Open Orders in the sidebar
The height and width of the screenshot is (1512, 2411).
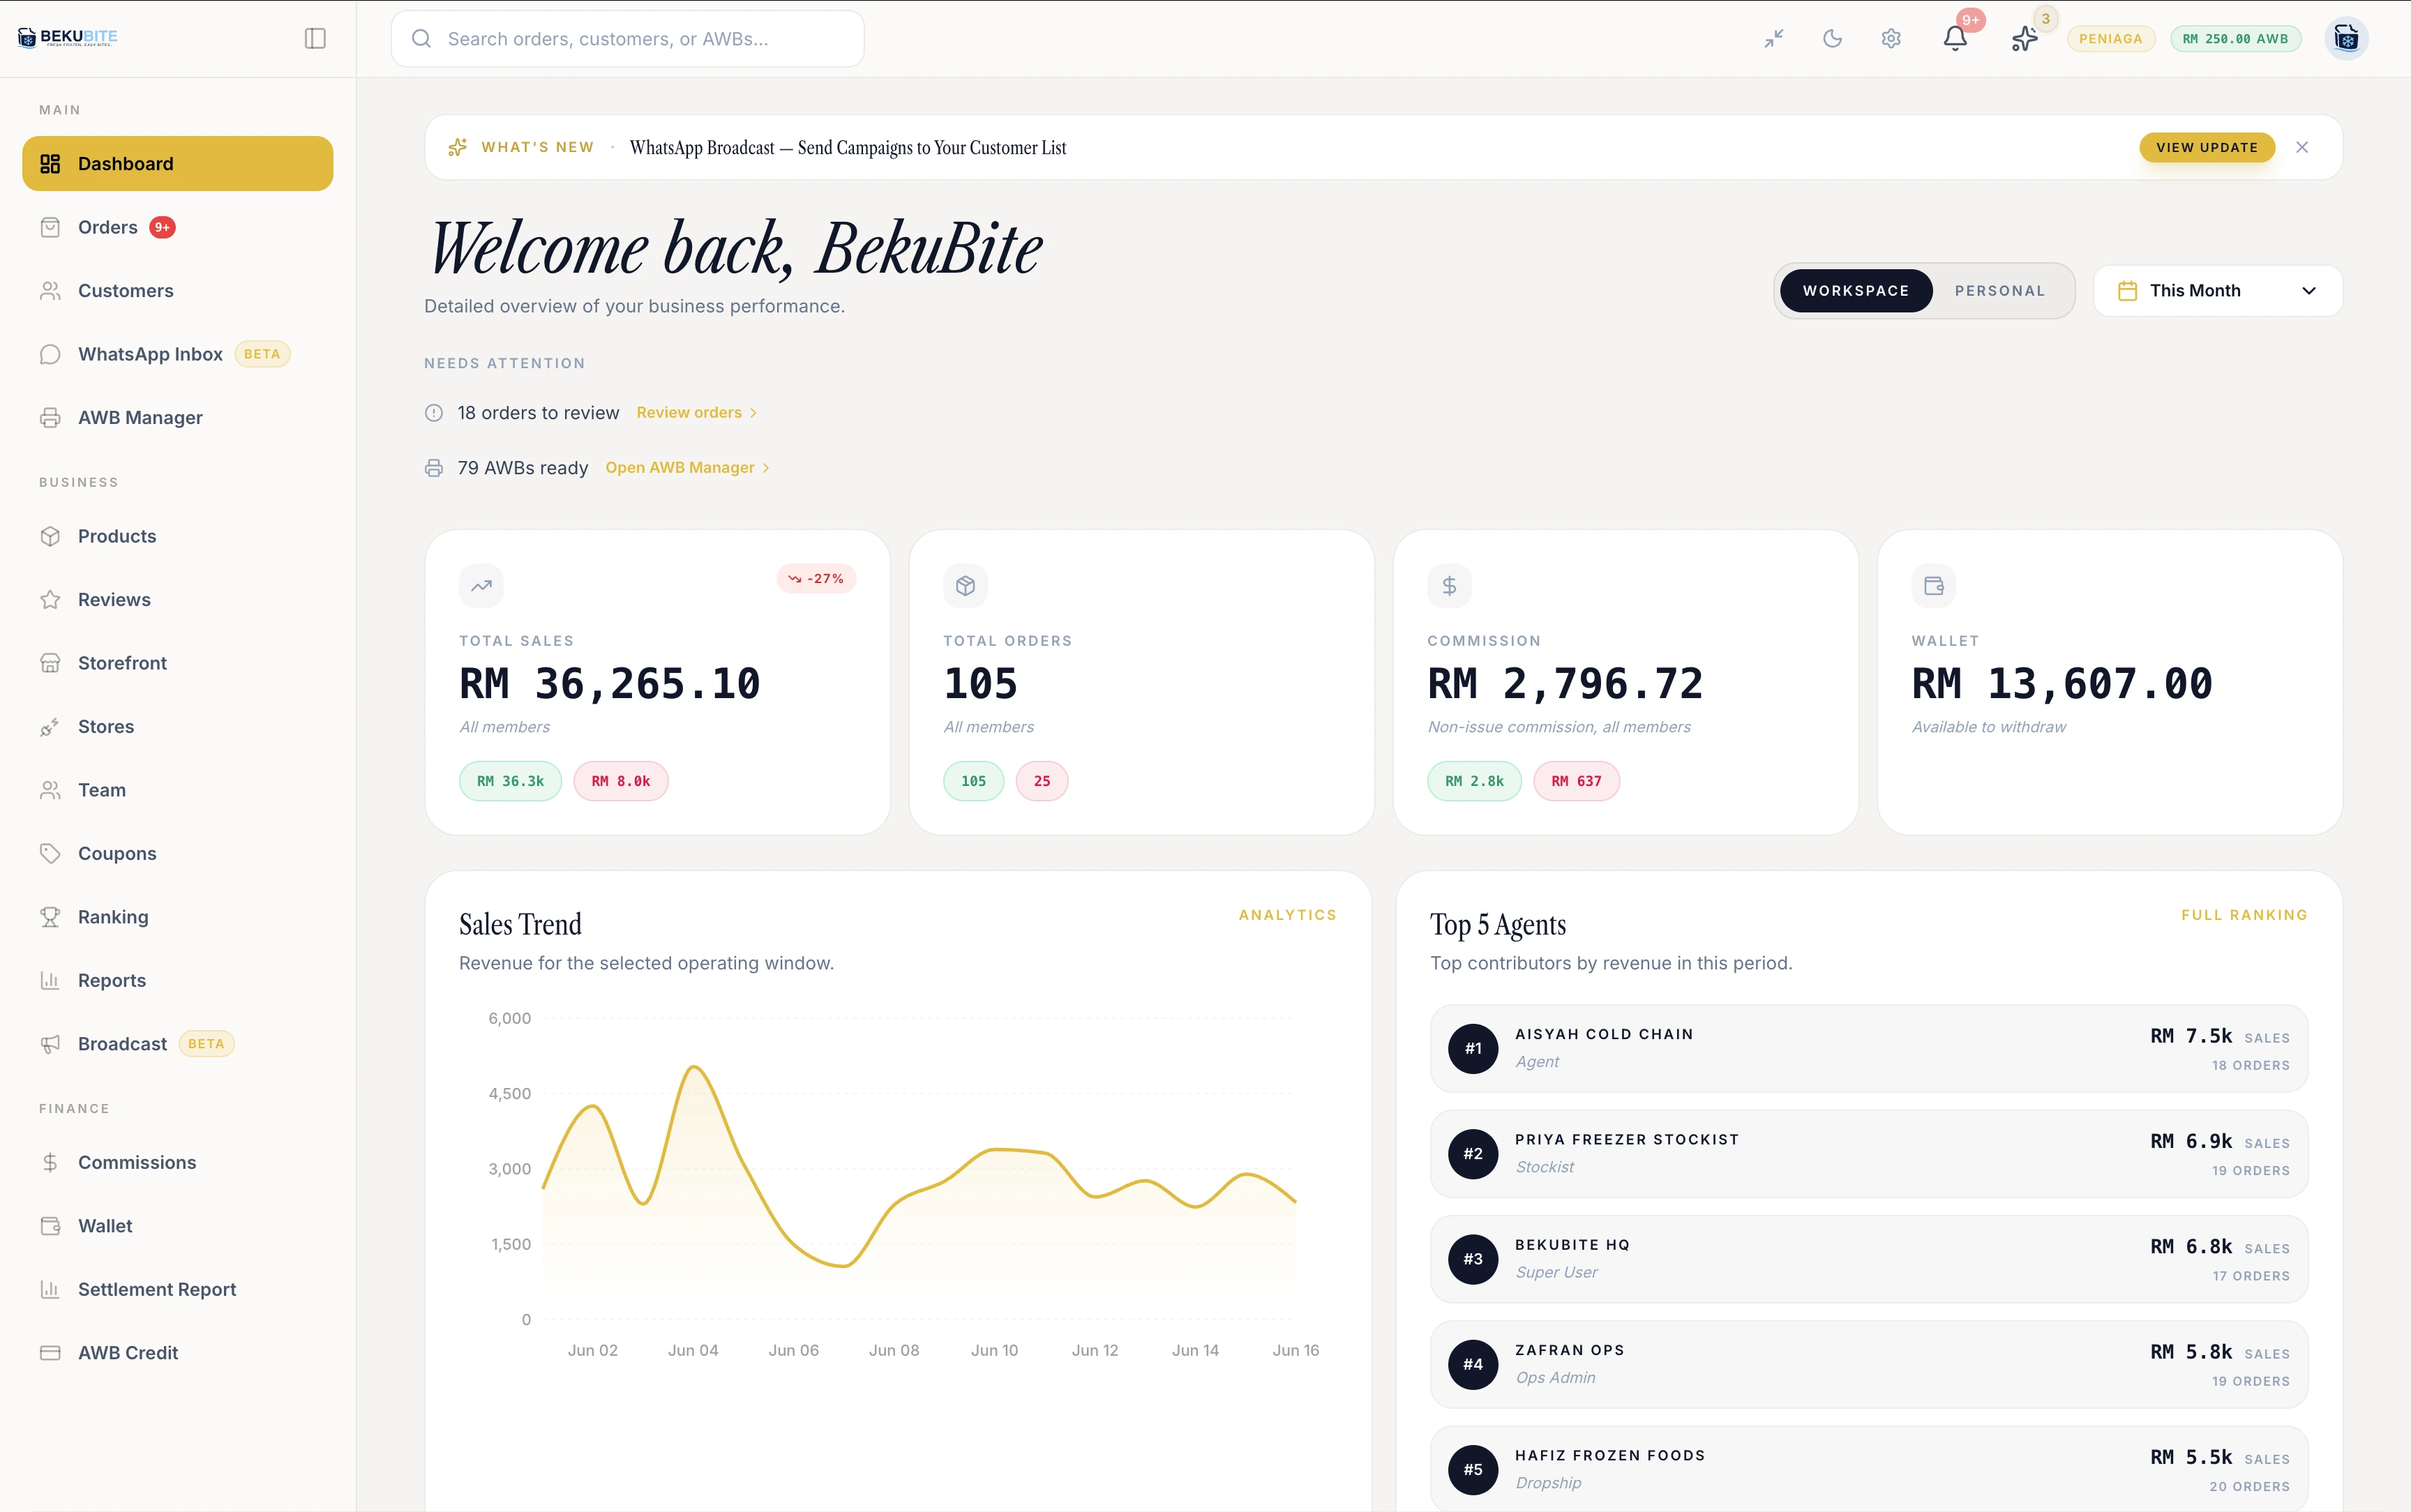(x=178, y=227)
